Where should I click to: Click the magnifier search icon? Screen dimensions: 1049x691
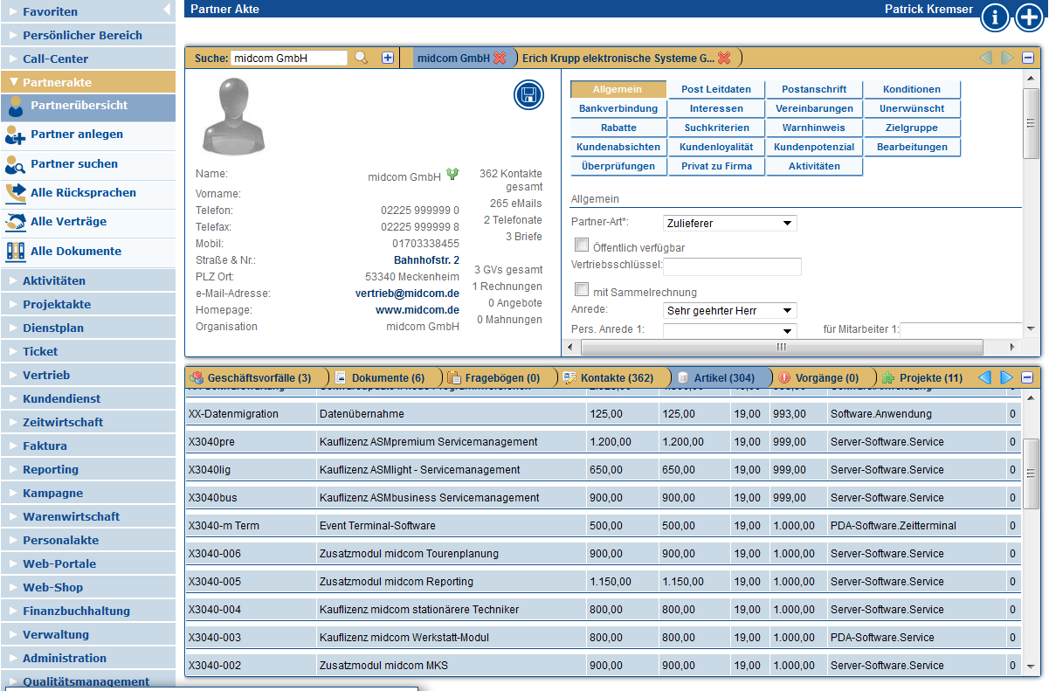point(361,58)
